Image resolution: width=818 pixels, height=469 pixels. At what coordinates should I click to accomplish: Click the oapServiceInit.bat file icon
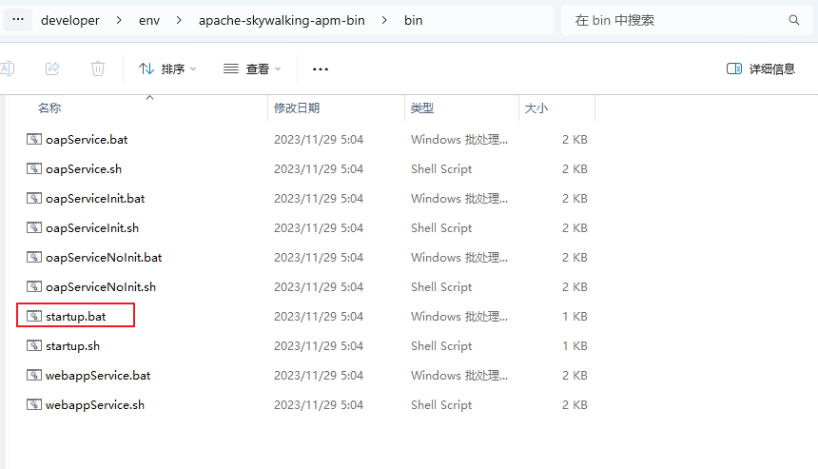point(34,198)
